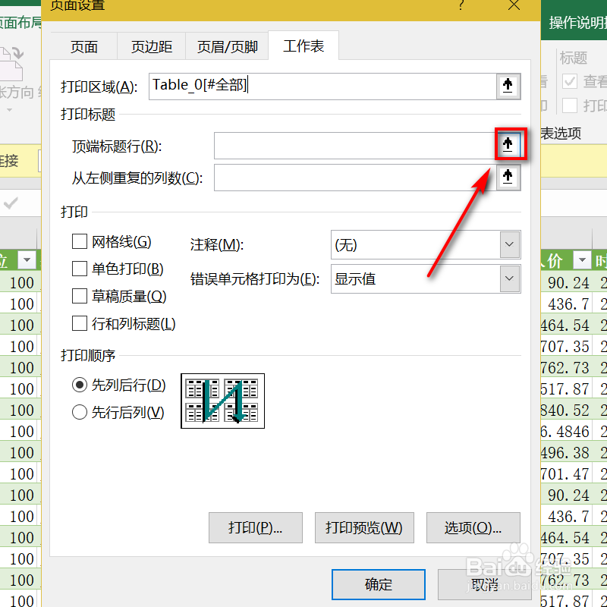Expand the 显示值 options list
The height and width of the screenshot is (607, 607).
[509, 278]
